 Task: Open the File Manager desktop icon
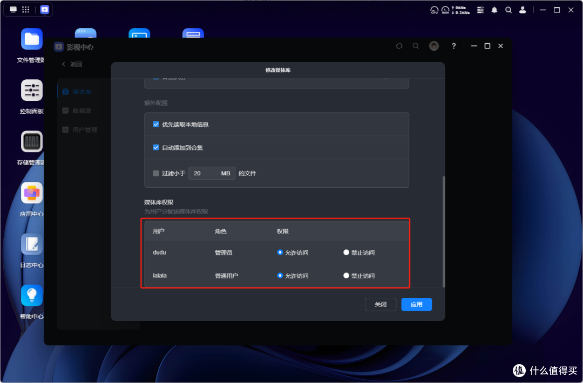(32, 39)
